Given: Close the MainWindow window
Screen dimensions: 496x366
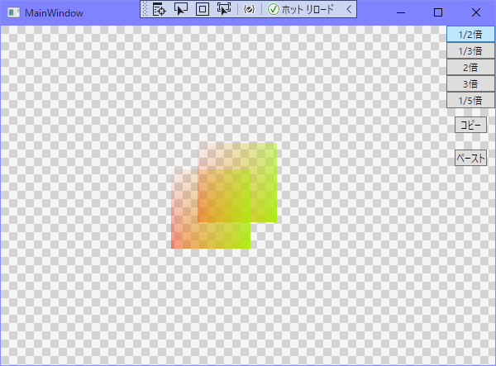Looking at the screenshot, I should [476, 12].
